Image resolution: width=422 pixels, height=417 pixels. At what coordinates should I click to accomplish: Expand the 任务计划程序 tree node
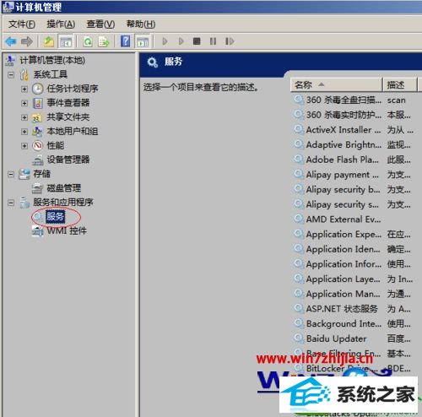click(24, 89)
